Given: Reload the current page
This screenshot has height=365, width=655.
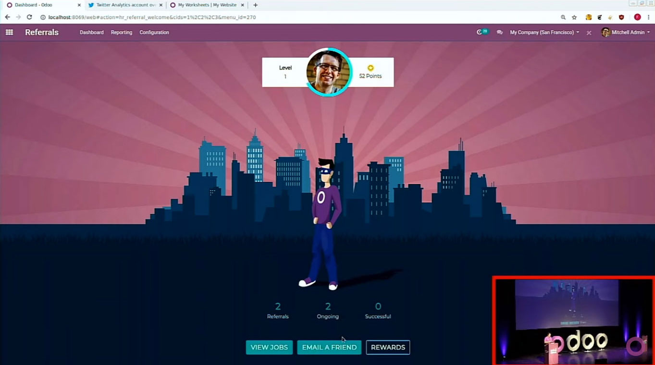Looking at the screenshot, I should 29,17.
